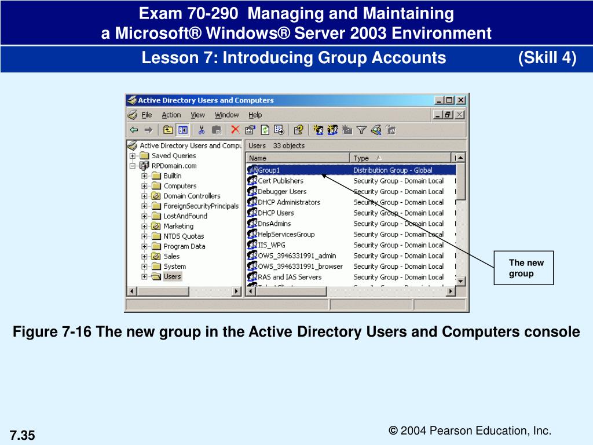Click 'Distribution Group - Global' type cell

(393, 170)
